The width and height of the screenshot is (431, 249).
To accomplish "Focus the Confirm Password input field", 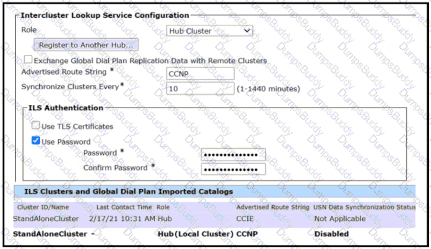I will (233, 169).
